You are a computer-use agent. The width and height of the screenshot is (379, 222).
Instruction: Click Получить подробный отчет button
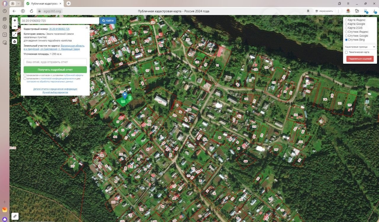click(x=55, y=70)
